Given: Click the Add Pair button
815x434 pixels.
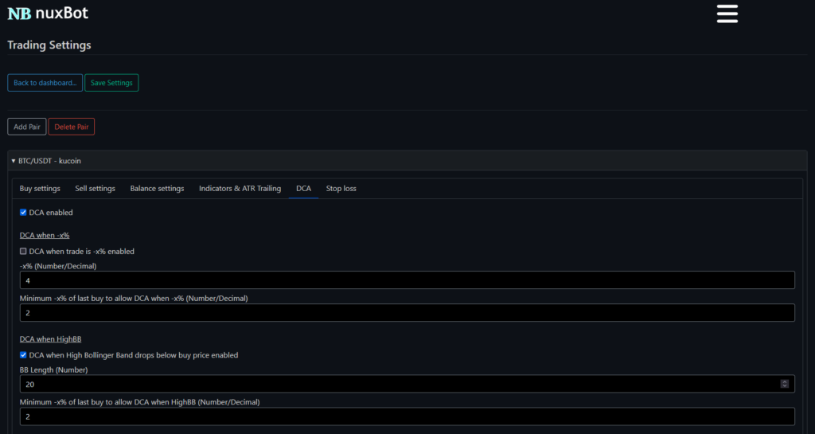Looking at the screenshot, I should coord(27,127).
